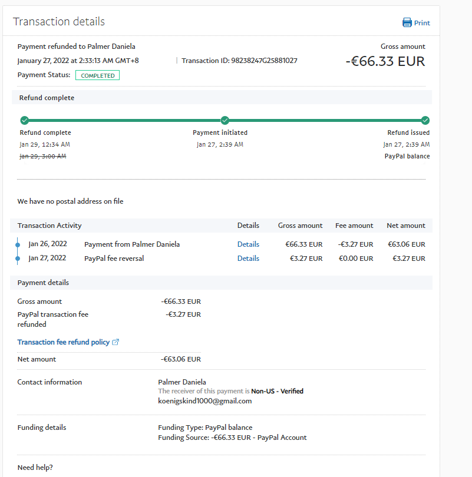Click the email koenigskind1000@gmail.com
Screen dimensions: 472x477
[204, 401]
